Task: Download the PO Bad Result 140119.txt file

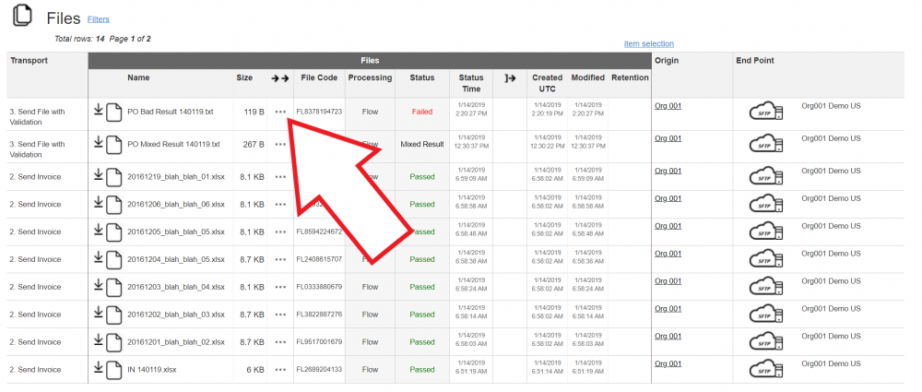Action: click(x=99, y=111)
